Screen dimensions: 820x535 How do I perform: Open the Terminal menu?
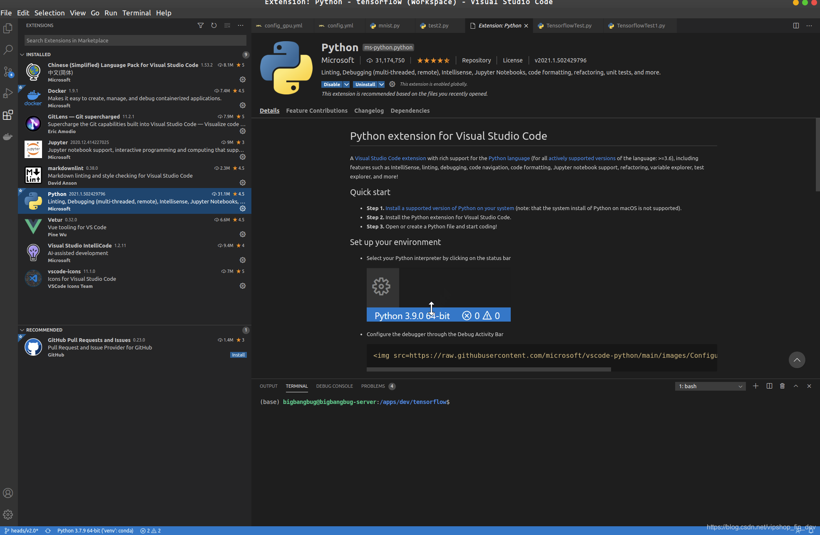pos(137,13)
